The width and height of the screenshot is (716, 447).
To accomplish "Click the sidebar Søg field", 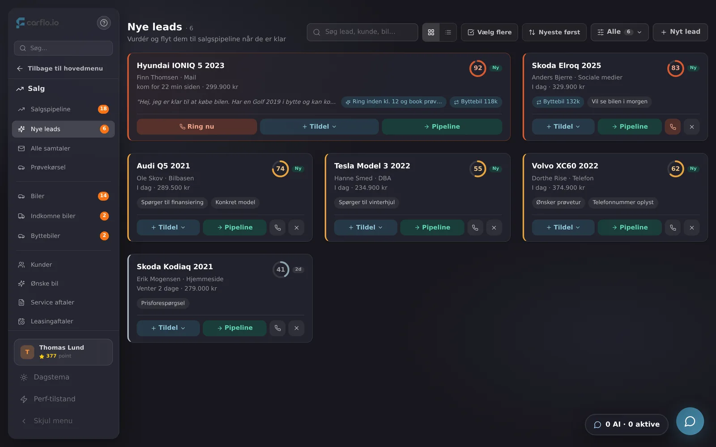I will [64, 48].
